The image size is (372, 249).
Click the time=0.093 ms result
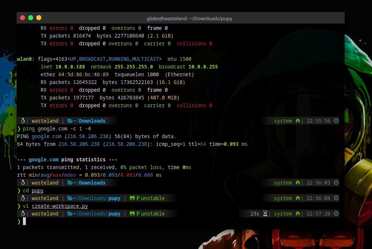pos(228,144)
